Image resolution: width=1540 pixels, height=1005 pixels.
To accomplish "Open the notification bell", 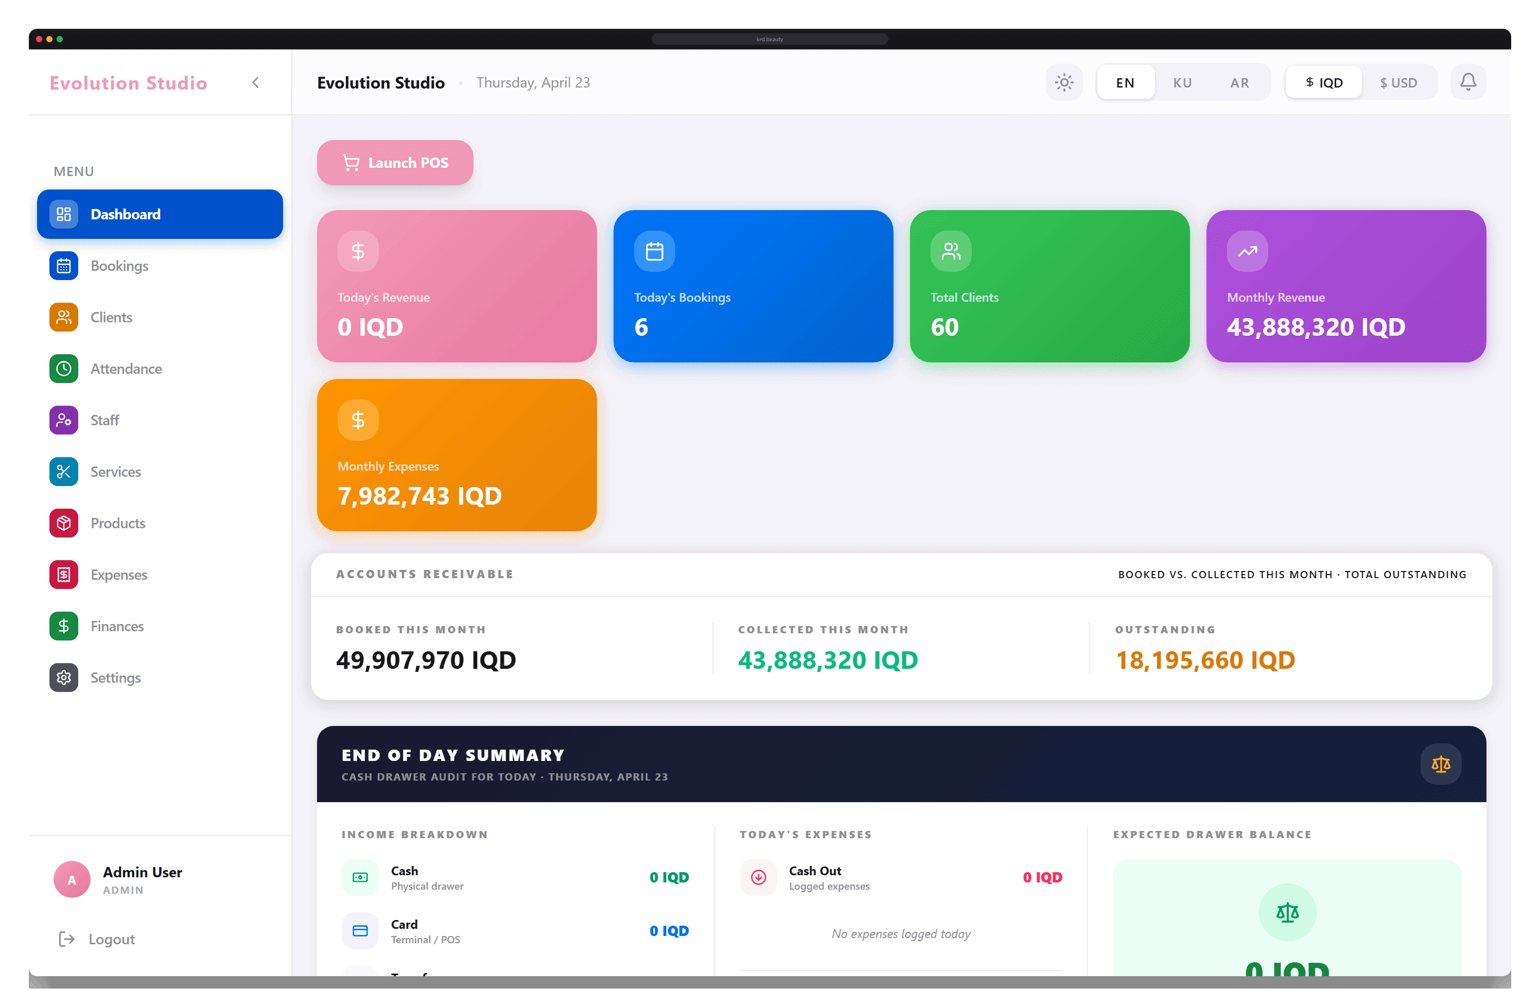I will (x=1467, y=81).
